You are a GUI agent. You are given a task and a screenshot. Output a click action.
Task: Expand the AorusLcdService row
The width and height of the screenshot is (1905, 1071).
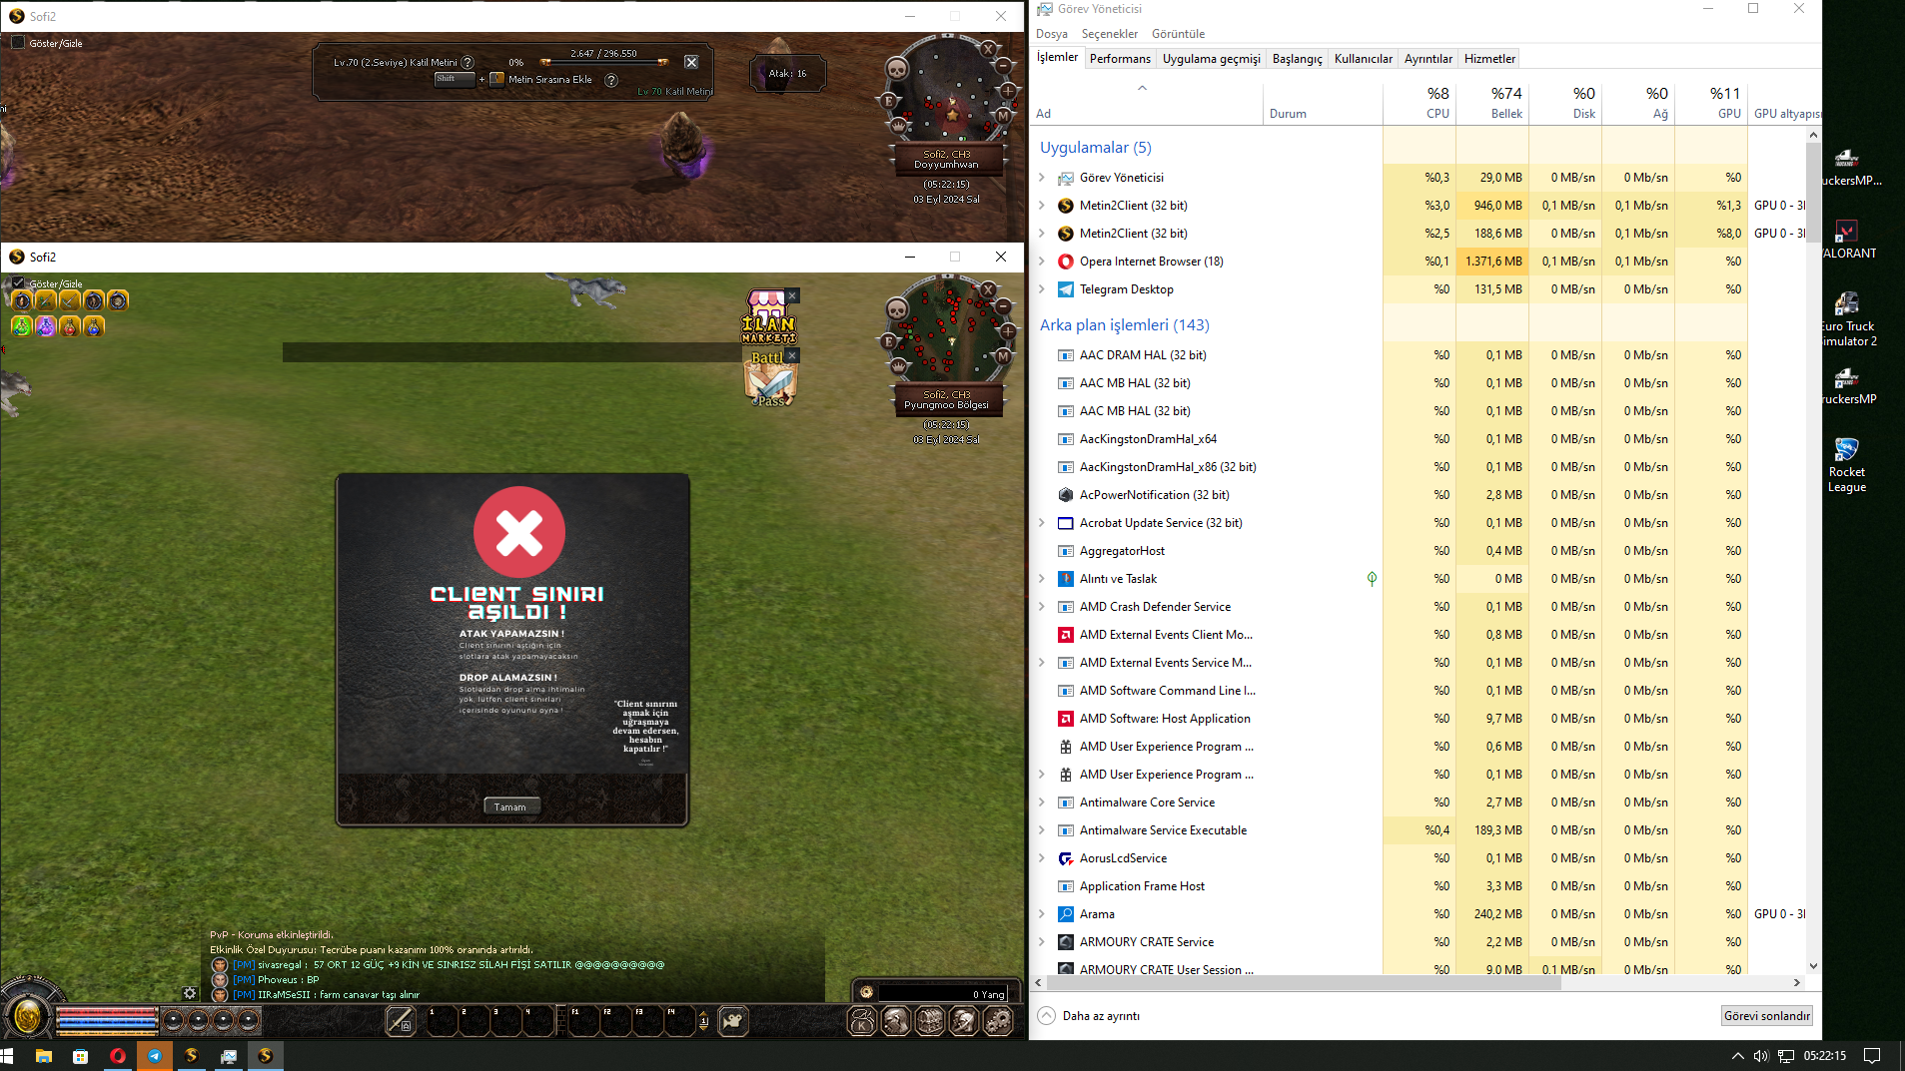(1042, 858)
